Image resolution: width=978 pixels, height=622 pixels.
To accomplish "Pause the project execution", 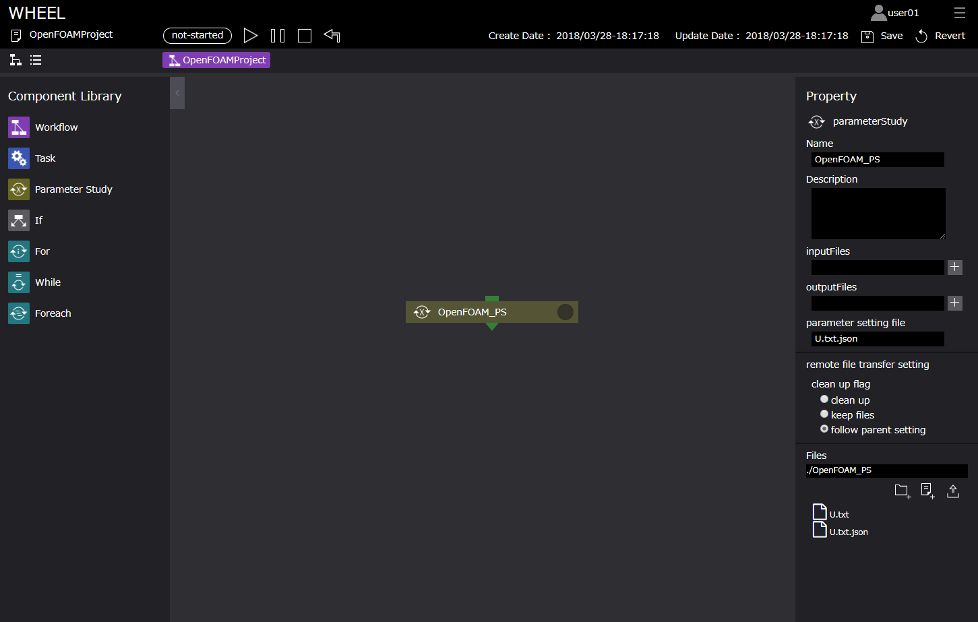I will click(278, 36).
